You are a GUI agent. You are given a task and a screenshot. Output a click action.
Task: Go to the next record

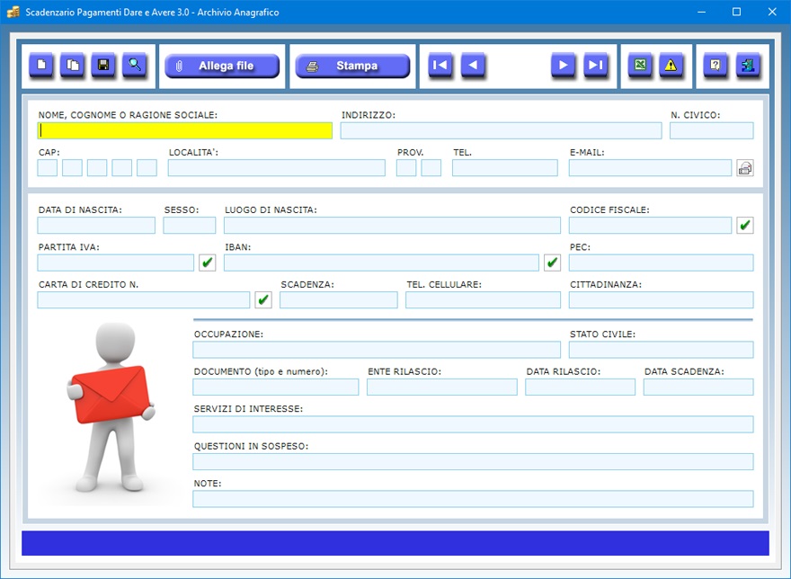click(x=564, y=65)
